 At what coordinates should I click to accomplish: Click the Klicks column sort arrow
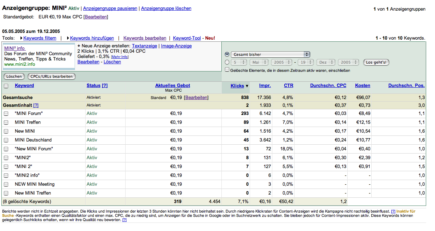pyautogui.click(x=247, y=86)
